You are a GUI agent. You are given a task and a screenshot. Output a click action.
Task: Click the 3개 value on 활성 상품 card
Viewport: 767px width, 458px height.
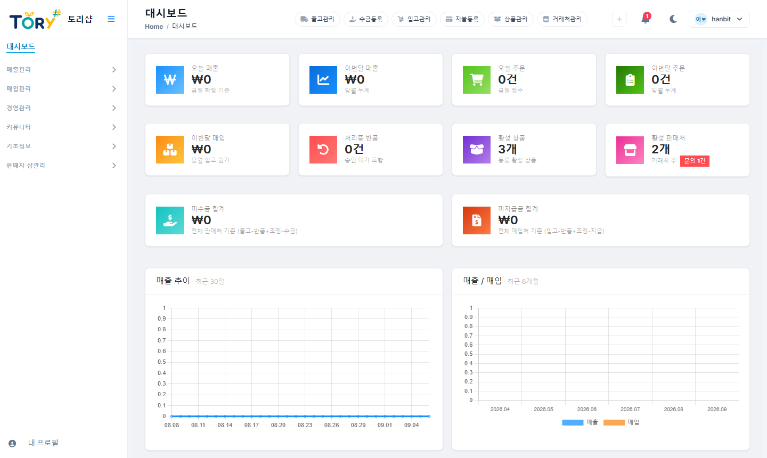pos(508,149)
